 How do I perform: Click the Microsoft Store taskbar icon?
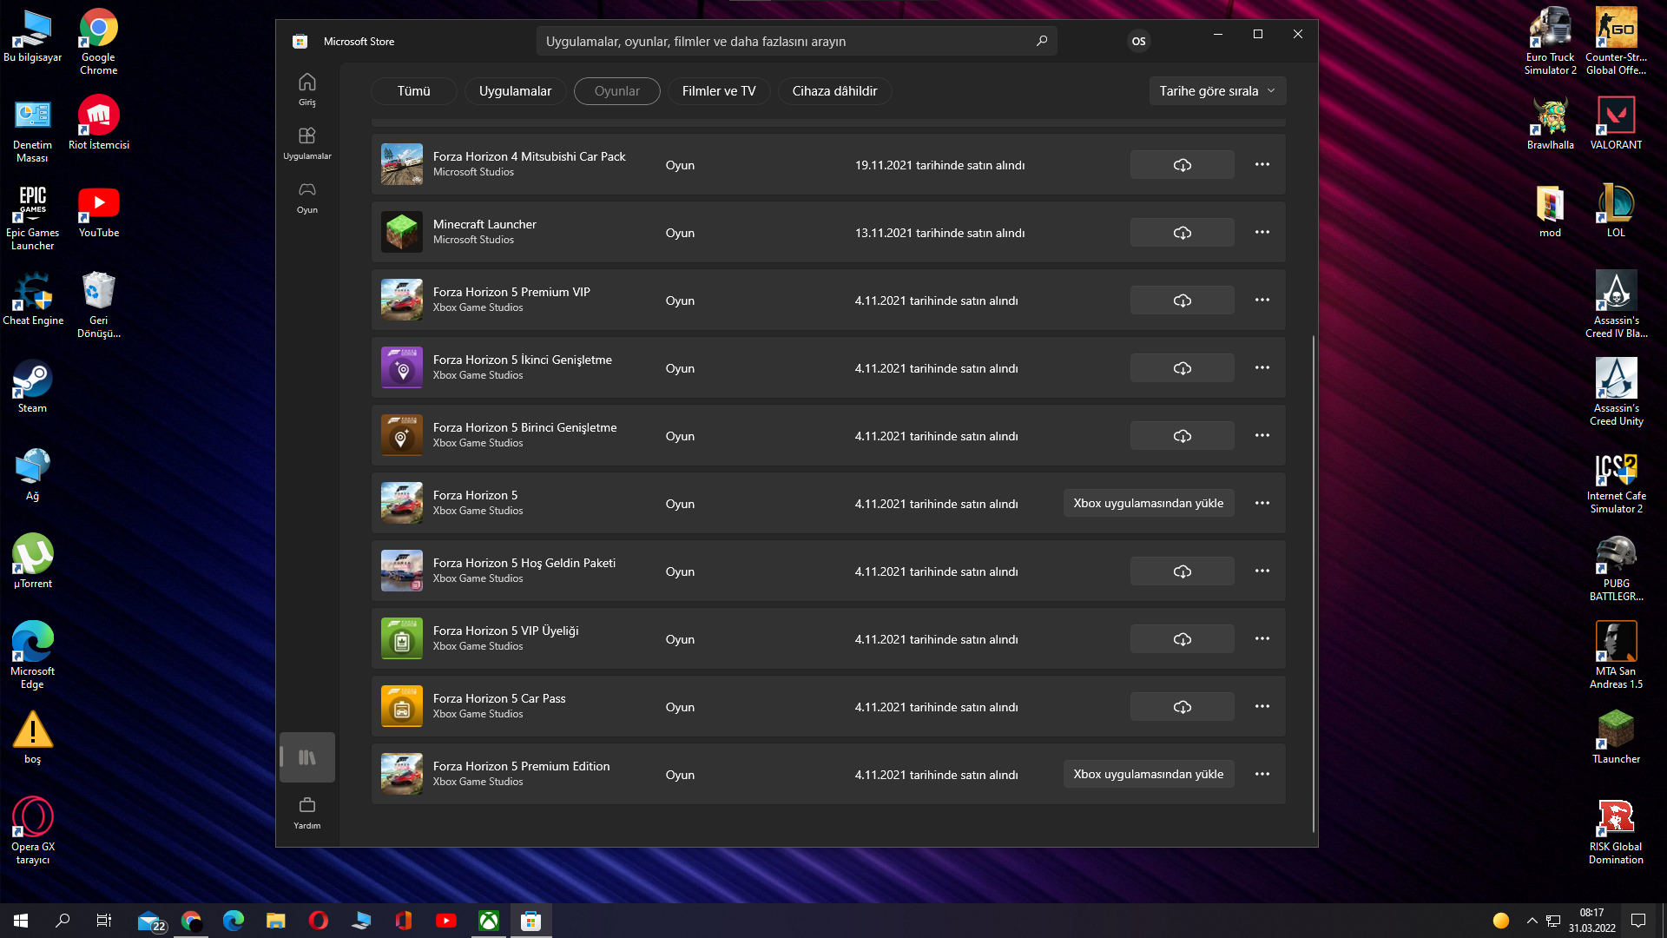(530, 921)
